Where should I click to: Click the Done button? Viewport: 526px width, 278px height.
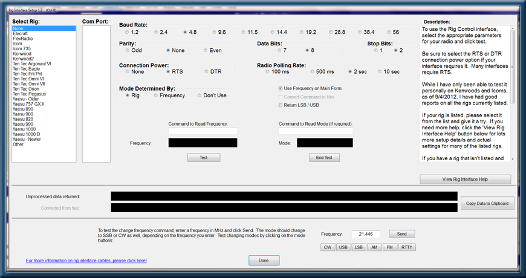click(264, 260)
